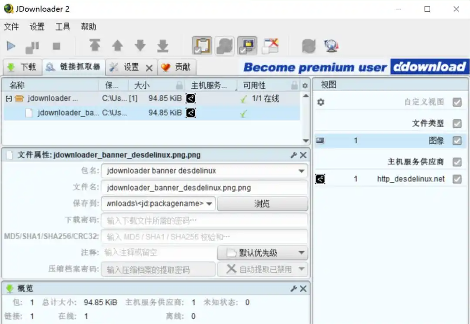This screenshot has height=324, width=470.
Task: Switch to the 链接抓取器 tab
Action: coord(74,67)
